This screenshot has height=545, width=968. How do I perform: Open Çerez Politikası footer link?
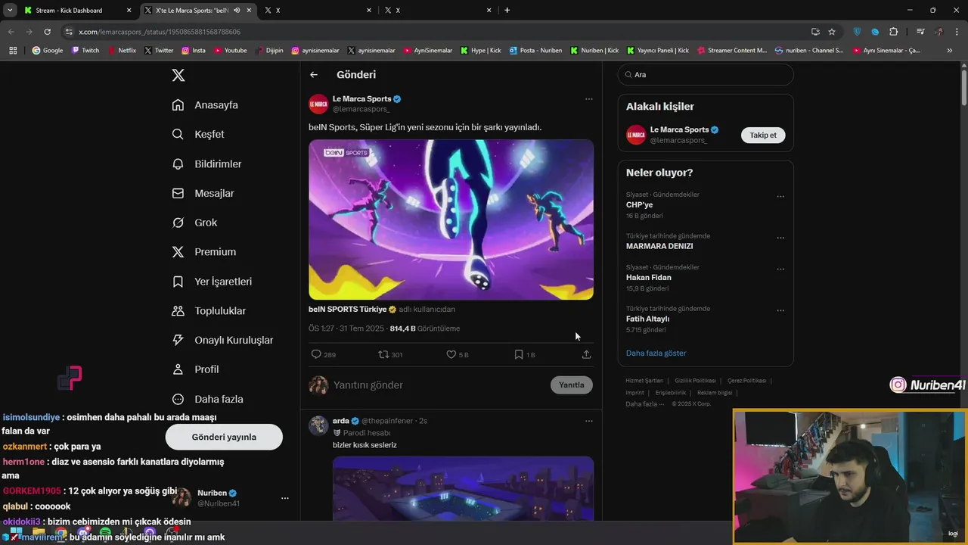(746, 381)
